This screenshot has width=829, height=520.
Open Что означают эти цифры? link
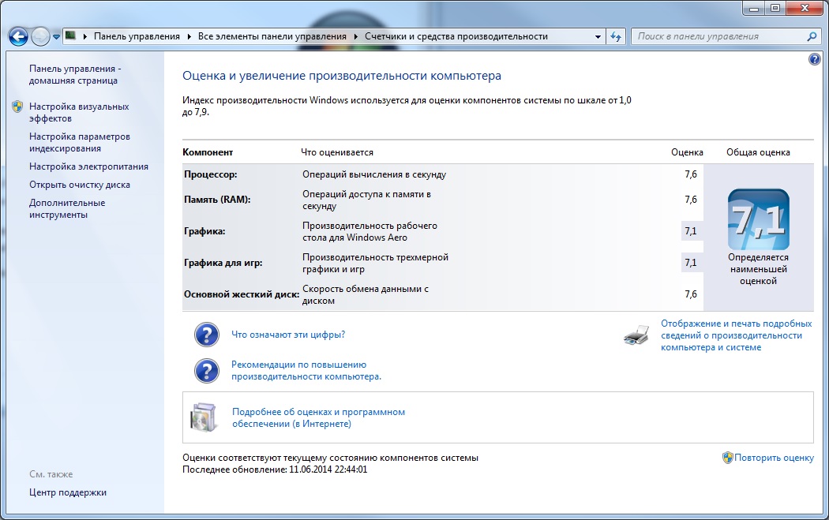click(x=288, y=335)
